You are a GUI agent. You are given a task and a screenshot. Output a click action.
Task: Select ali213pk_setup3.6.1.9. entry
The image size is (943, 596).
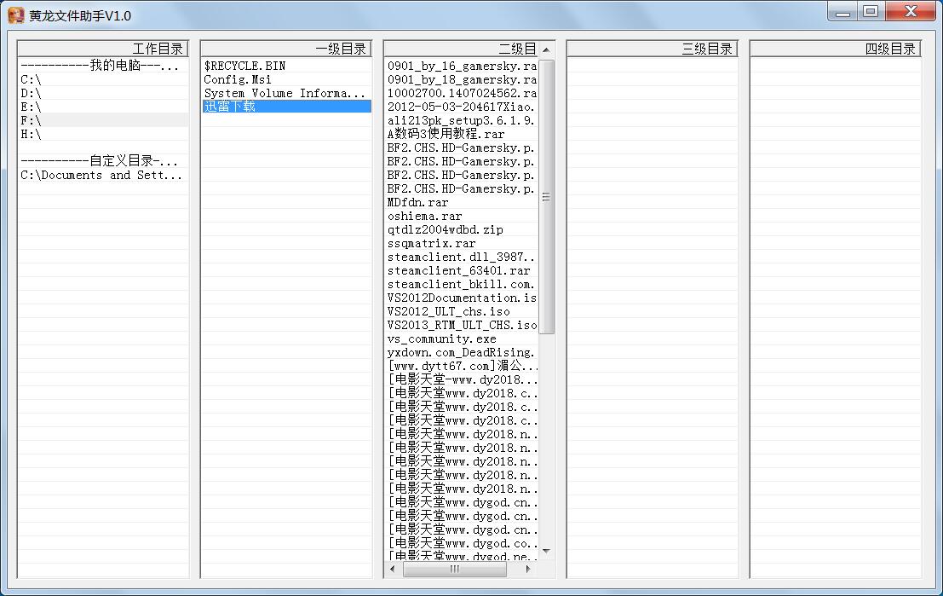[461, 120]
